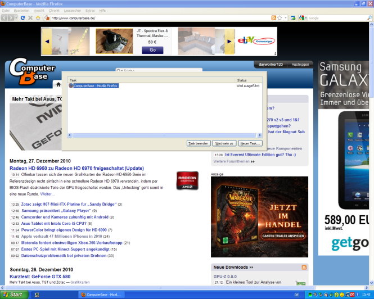The height and width of the screenshot is (299, 374).
Task: Open the GPU-Z 0.5.0 download link
Action: [225, 277]
